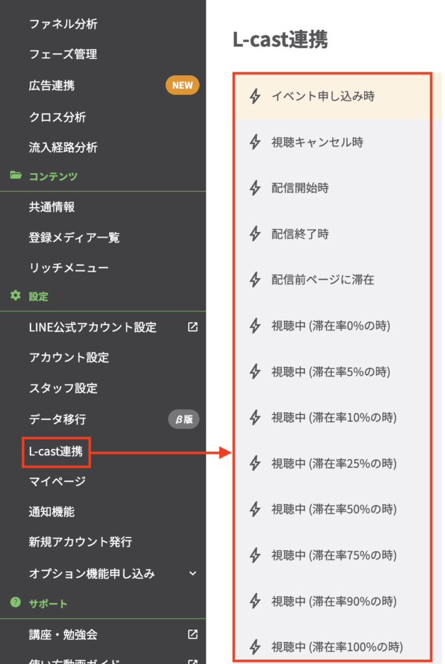Open ファネル分析 from the sidebar
The image size is (445, 664).
(63, 25)
